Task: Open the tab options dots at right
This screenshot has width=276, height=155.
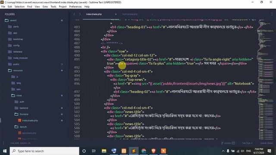Action: pyautogui.click(x=272, y=14)
